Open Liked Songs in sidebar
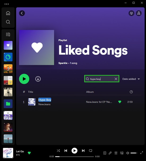This screenshot has height=161, width=146. pyautogui.click(x=8, y=45)
